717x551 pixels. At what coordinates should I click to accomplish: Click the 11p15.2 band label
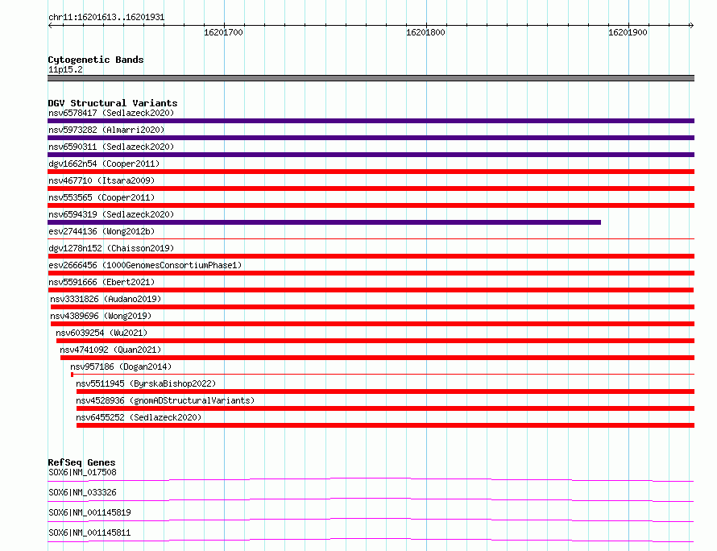[65, 69]
